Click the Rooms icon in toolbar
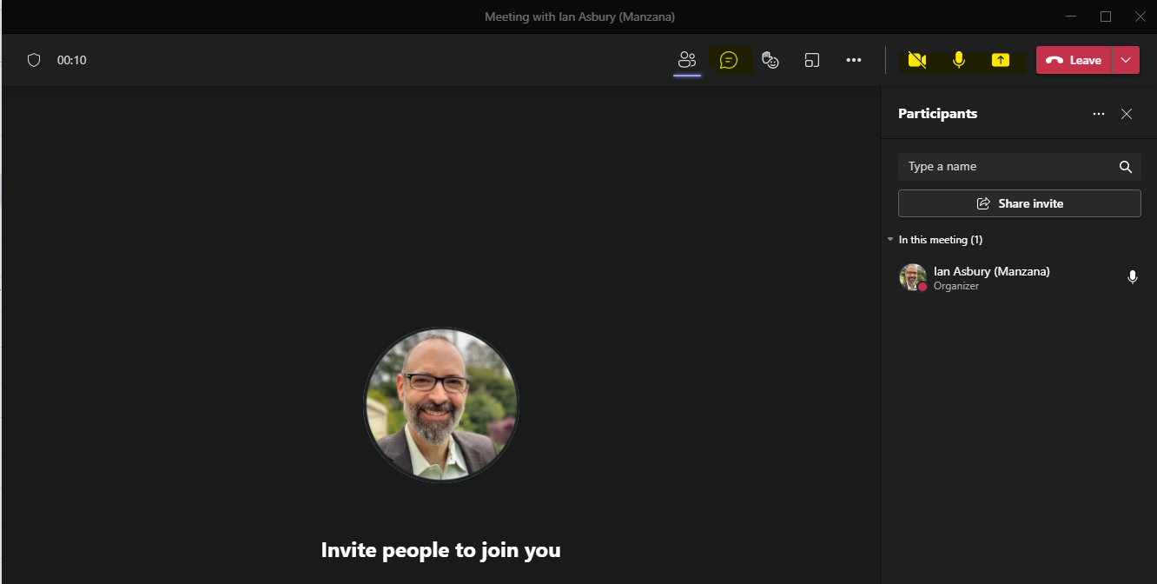The image size is (1157, 584). pos(812,60)
